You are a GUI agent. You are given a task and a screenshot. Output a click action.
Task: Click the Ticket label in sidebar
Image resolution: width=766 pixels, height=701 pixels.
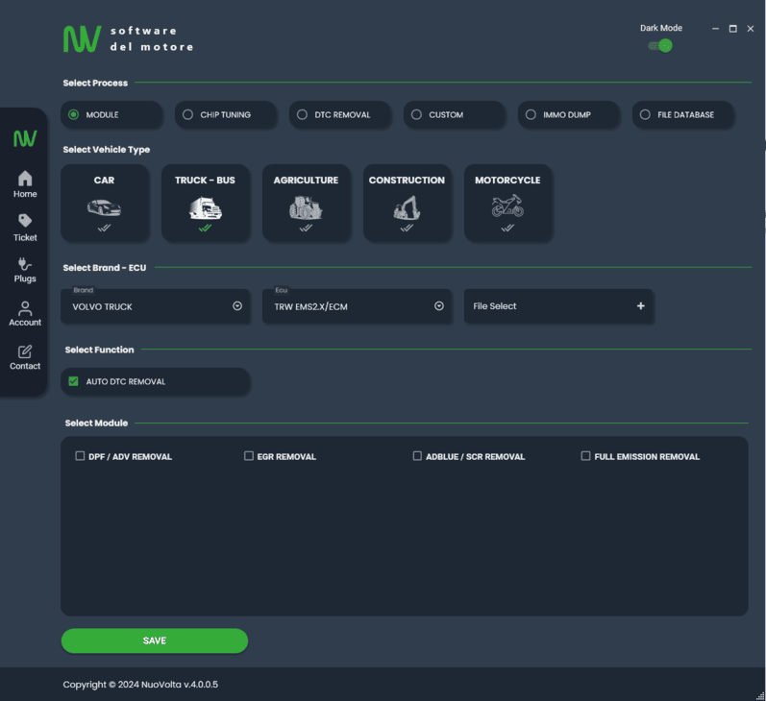pyautogui.click(x=25, y=238)
